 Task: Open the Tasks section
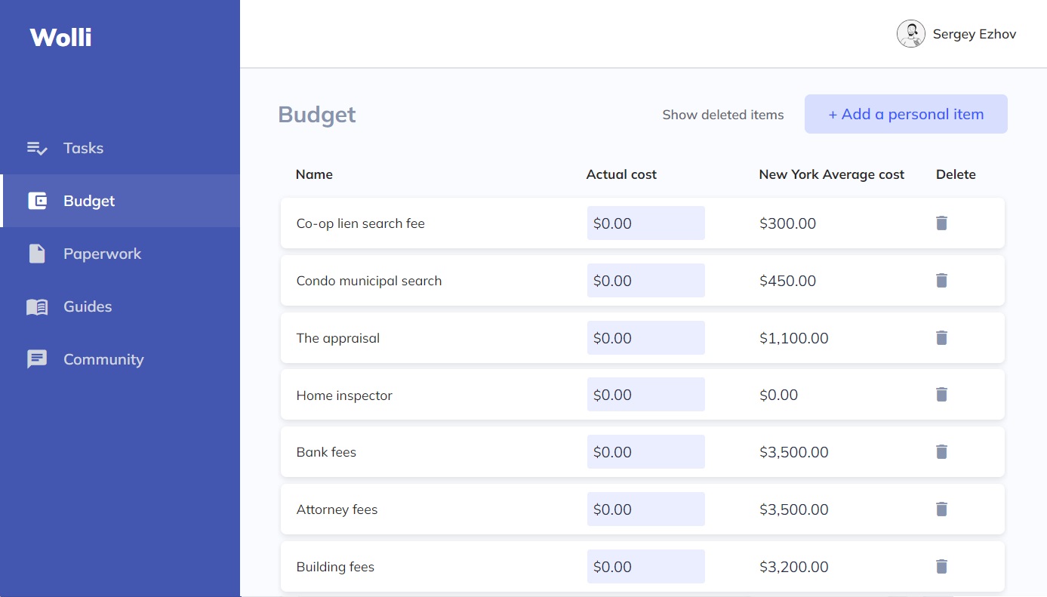[x=83, y=148]
